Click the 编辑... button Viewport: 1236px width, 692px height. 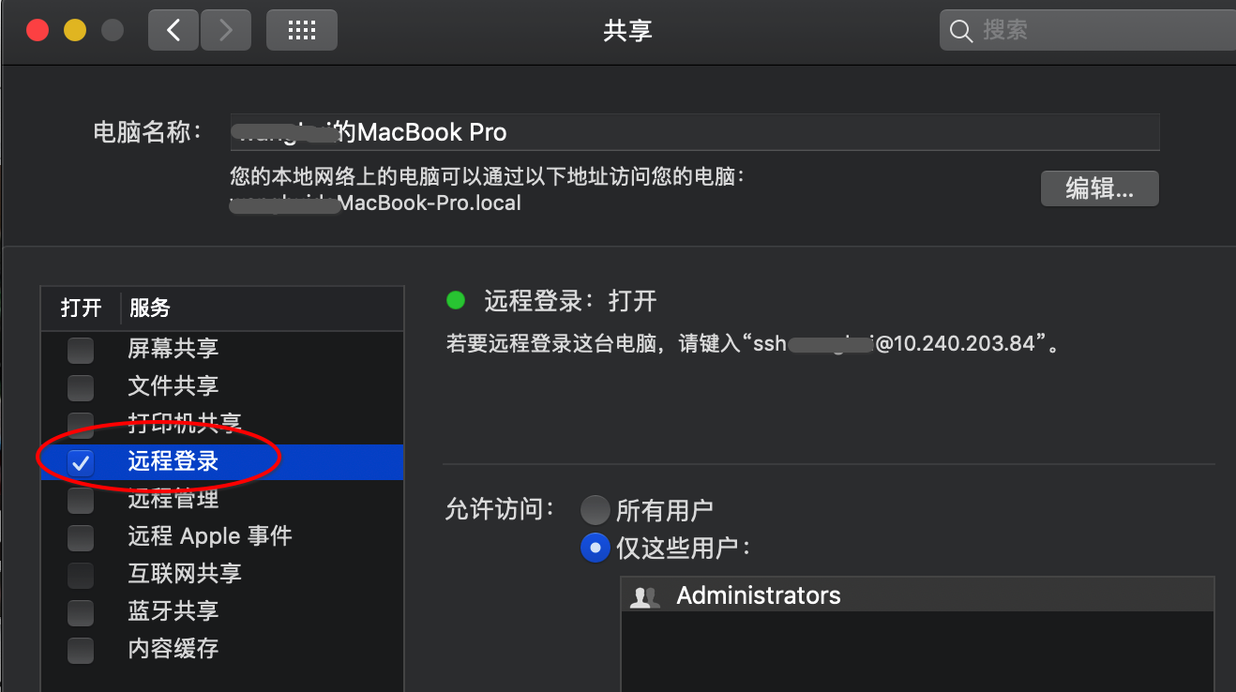point(1100,188)
